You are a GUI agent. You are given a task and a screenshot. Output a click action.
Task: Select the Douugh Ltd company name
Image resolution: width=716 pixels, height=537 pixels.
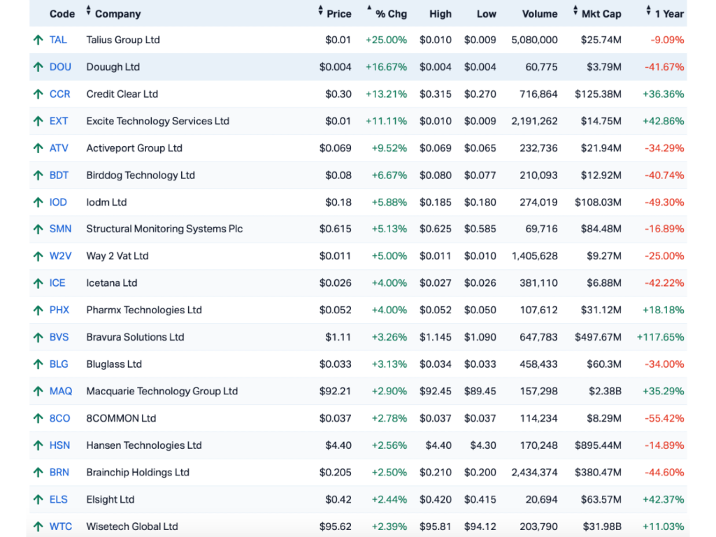[113, 67]
